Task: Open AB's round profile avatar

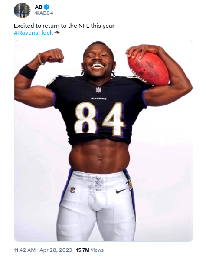Action: 22,10
